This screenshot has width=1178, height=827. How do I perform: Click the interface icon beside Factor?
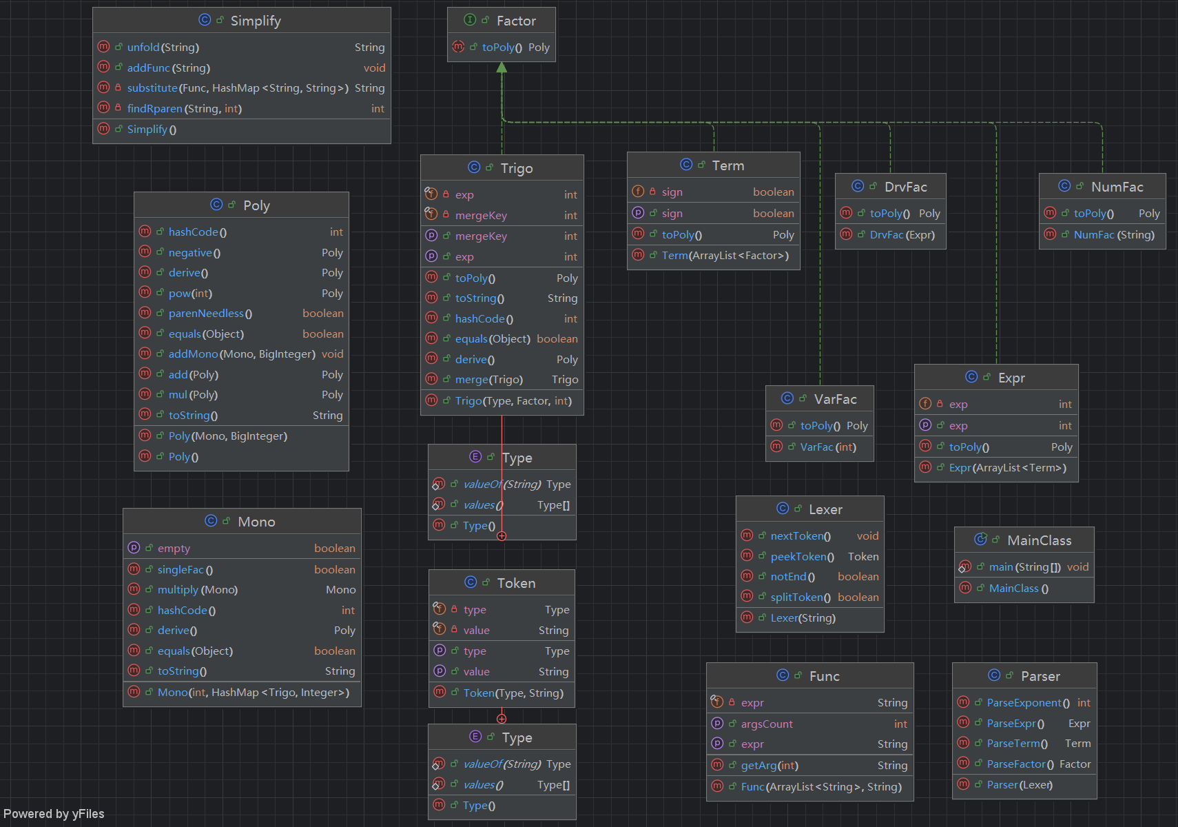pos(470,20)
